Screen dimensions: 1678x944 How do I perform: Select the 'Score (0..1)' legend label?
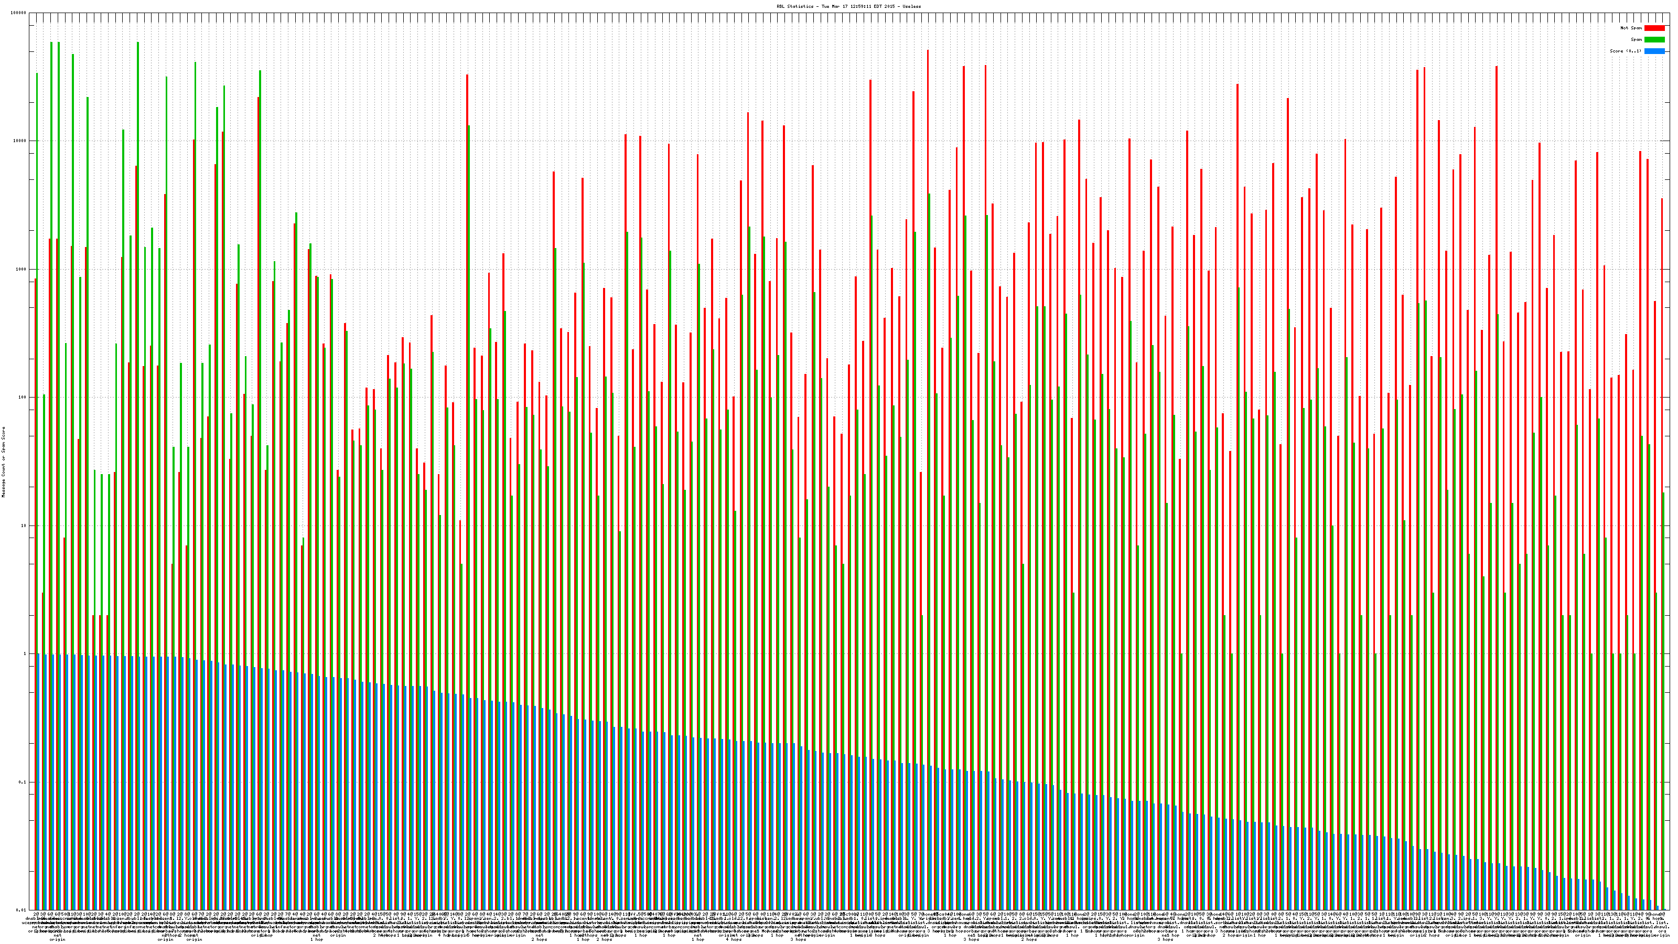pyautogui.click(x=1625, y=51)
